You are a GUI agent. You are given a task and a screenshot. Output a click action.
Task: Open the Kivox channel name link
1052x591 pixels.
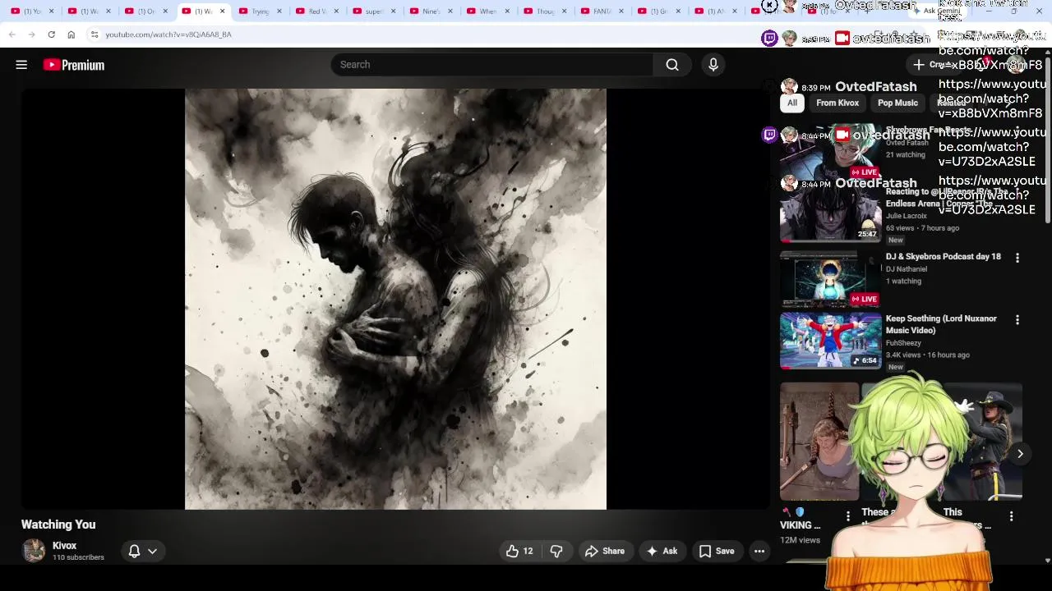(x=64, y=546)
